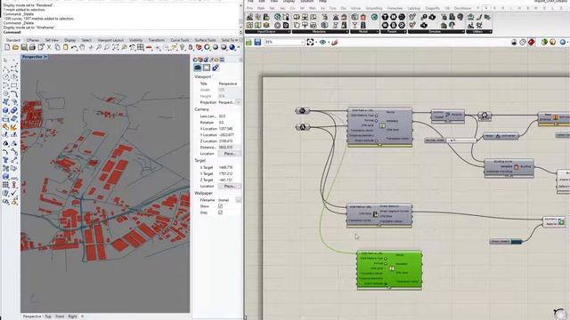Click the Rhino Command input line

pos(120,32)
